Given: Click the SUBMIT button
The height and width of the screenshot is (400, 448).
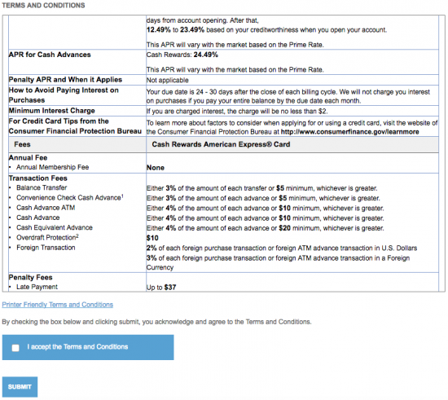Looking at the screenshot, I should [x=20, y=387].
